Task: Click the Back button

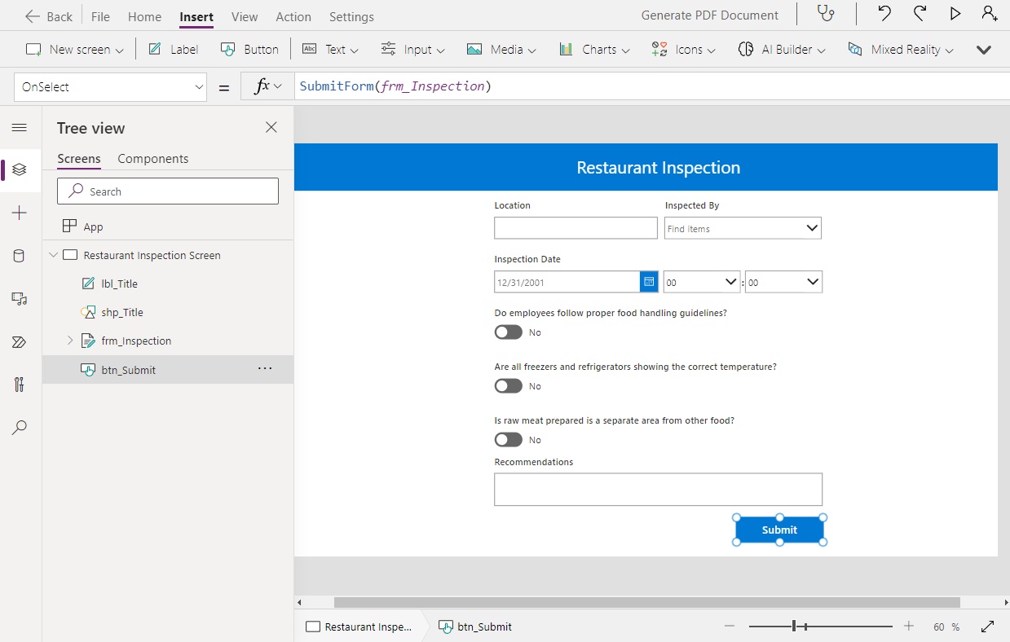Action: point(46,15)
